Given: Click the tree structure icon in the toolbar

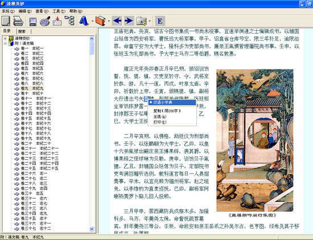Looking at the screenshot, I should pyautogui.click(x=69, y=20).
